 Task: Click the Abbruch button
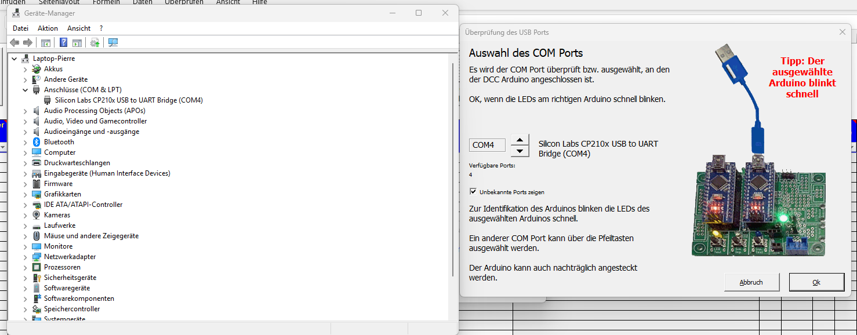(751, 282)
